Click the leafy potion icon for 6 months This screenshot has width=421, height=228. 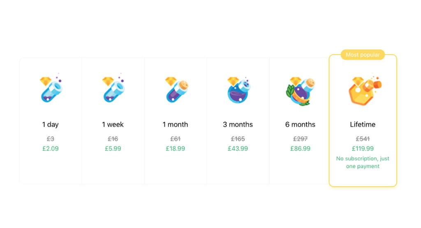[301, 91]
